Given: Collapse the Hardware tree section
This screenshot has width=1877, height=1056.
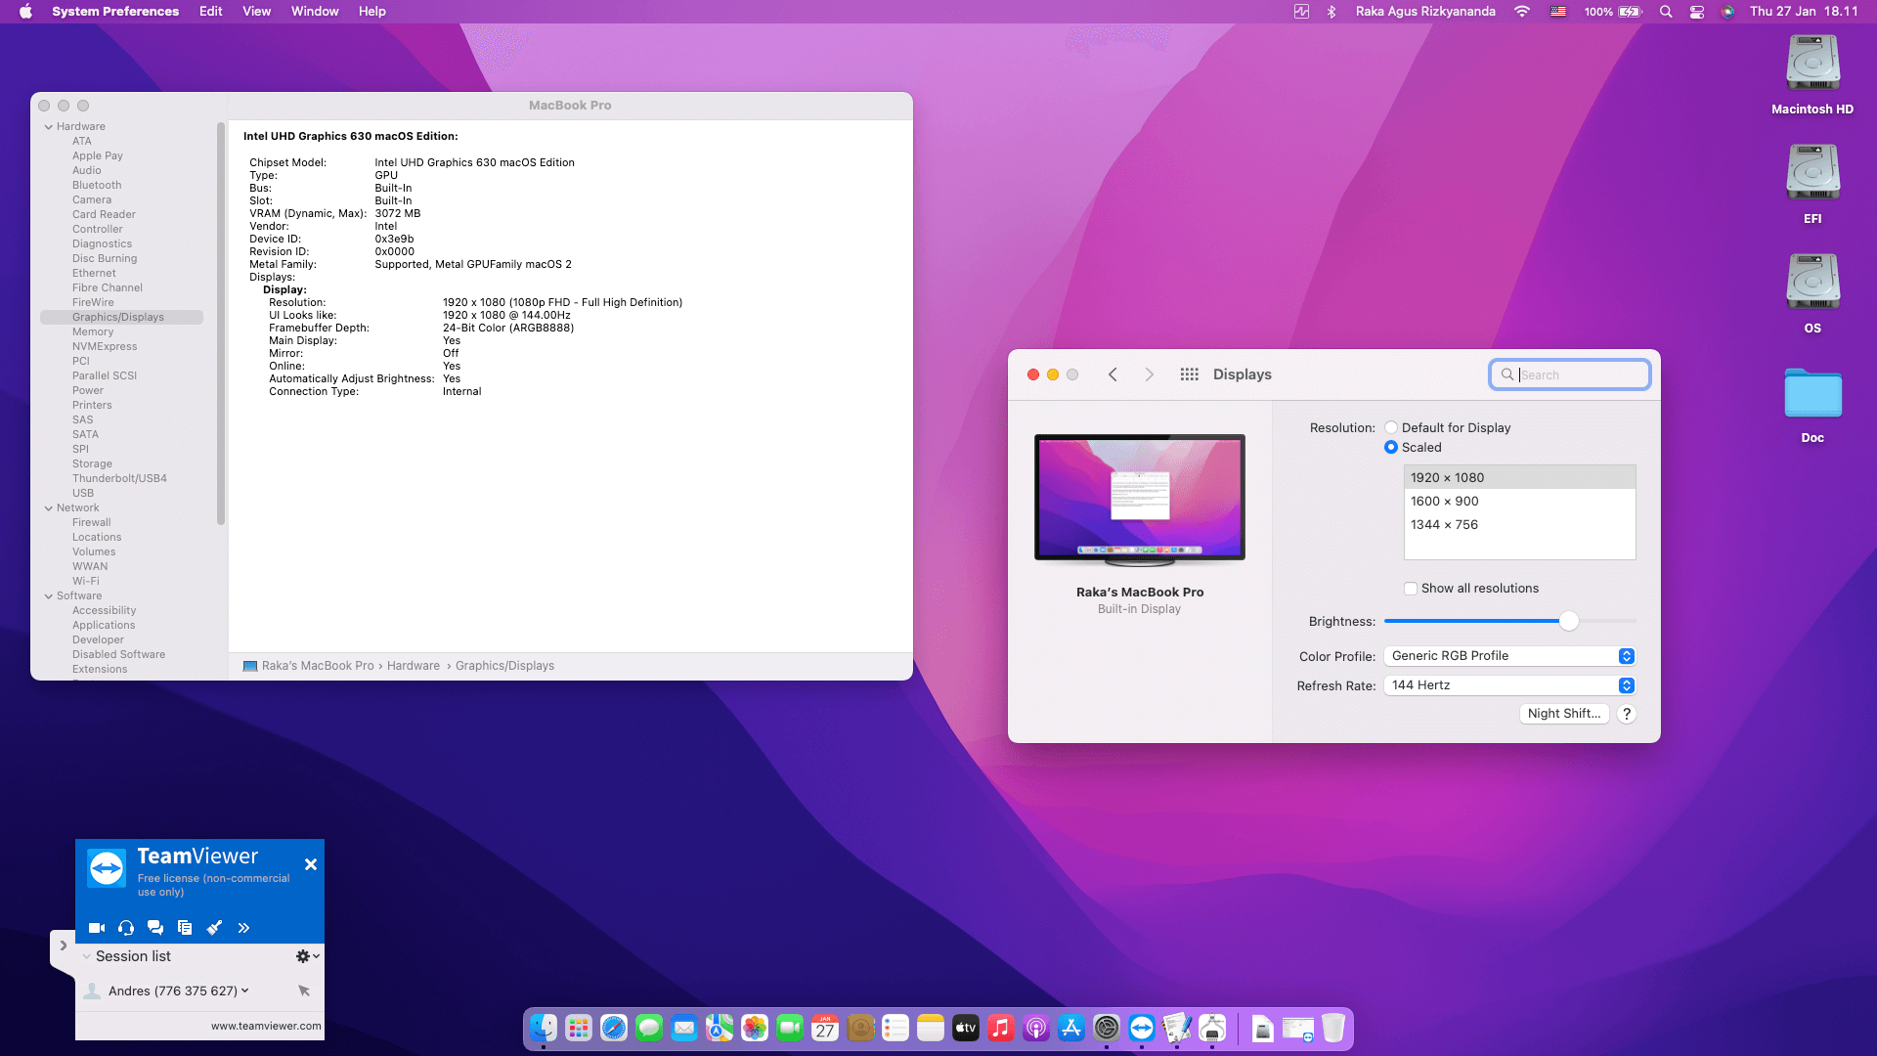Looking at the screenshot, I should pyautogui.click(x=49, y=127).
